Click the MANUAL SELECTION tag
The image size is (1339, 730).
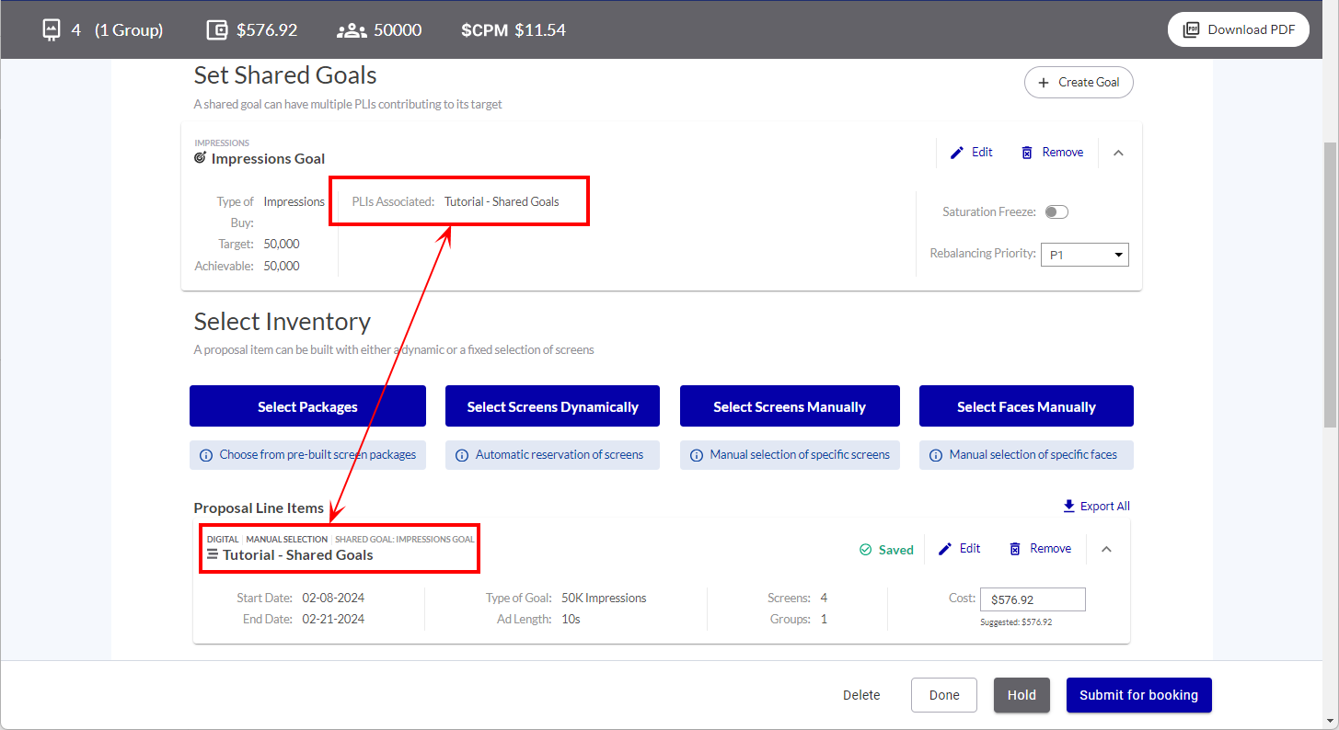(286, 540)
